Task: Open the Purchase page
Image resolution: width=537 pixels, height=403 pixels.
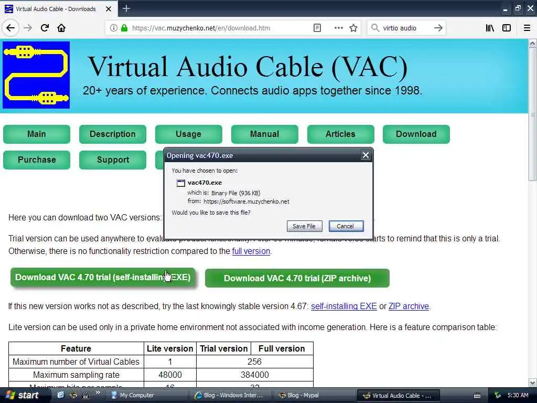Action: point(37,160)
